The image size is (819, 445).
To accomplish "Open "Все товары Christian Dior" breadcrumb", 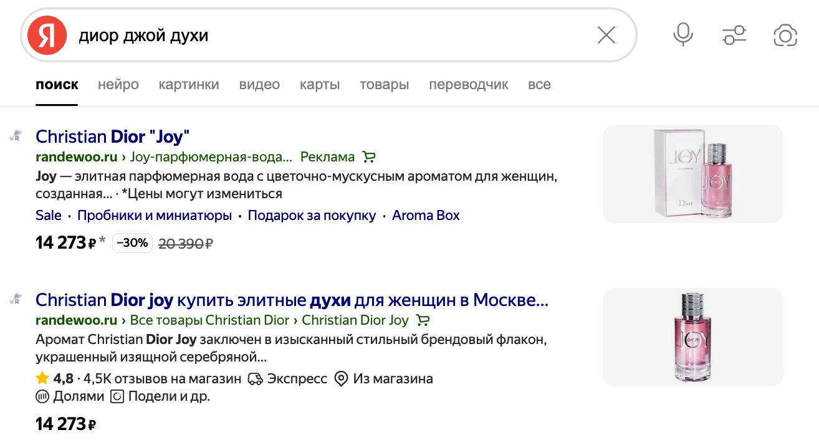I will (209, 320).
